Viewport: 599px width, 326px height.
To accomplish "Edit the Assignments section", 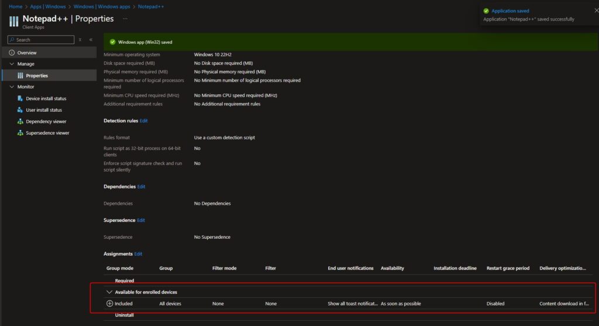I will point(138,254).
